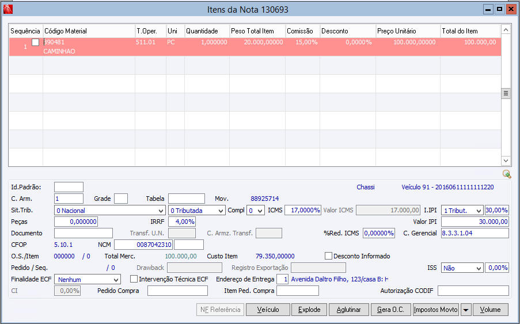Screen dimensions: 520x324
Task: Expand the '0 Tributada' dropdown
Action: [x=196, y=211]
